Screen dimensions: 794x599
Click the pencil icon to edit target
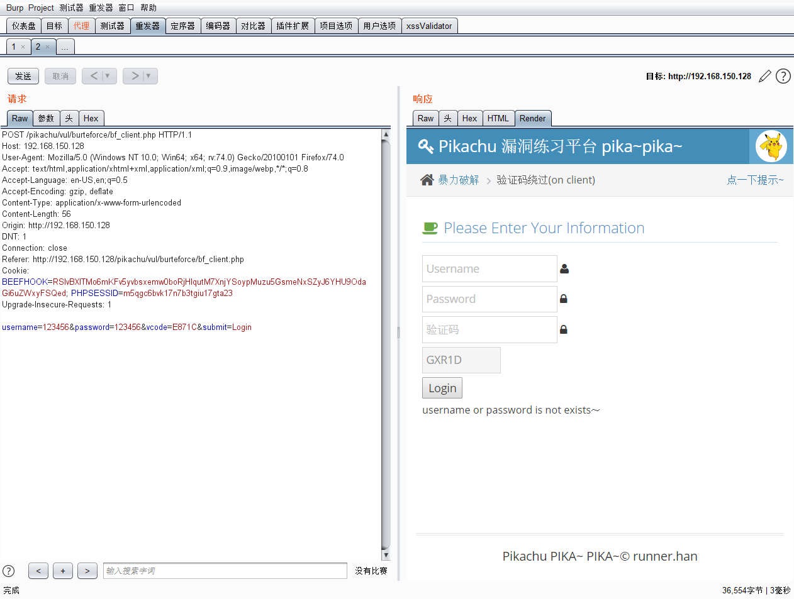tap(765, 76)
